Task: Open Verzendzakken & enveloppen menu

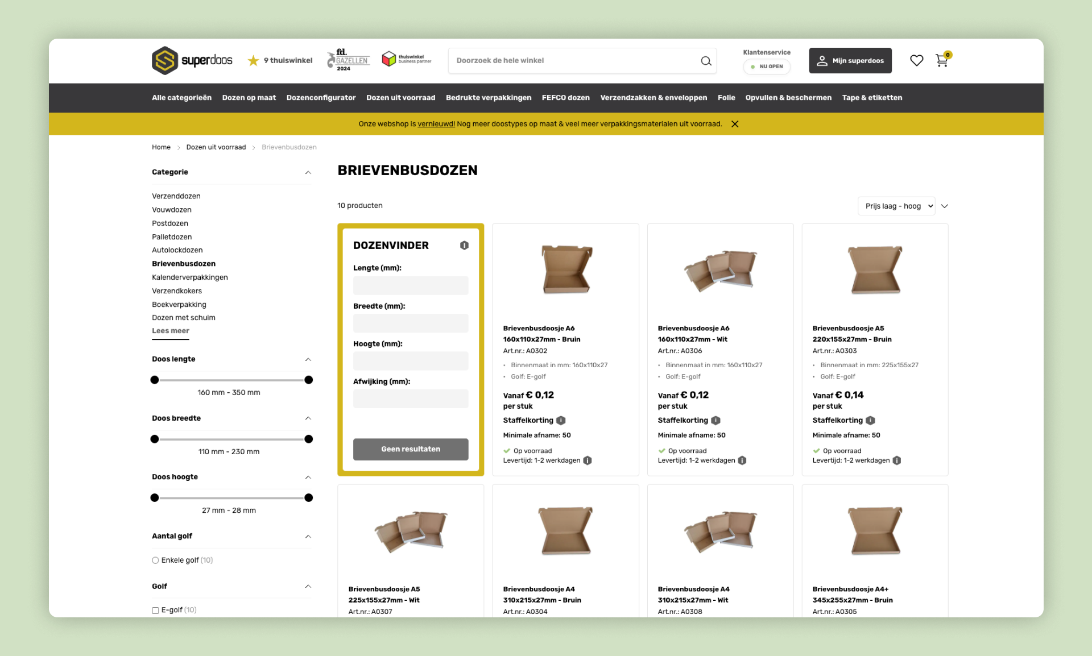Action: point(653,98)
